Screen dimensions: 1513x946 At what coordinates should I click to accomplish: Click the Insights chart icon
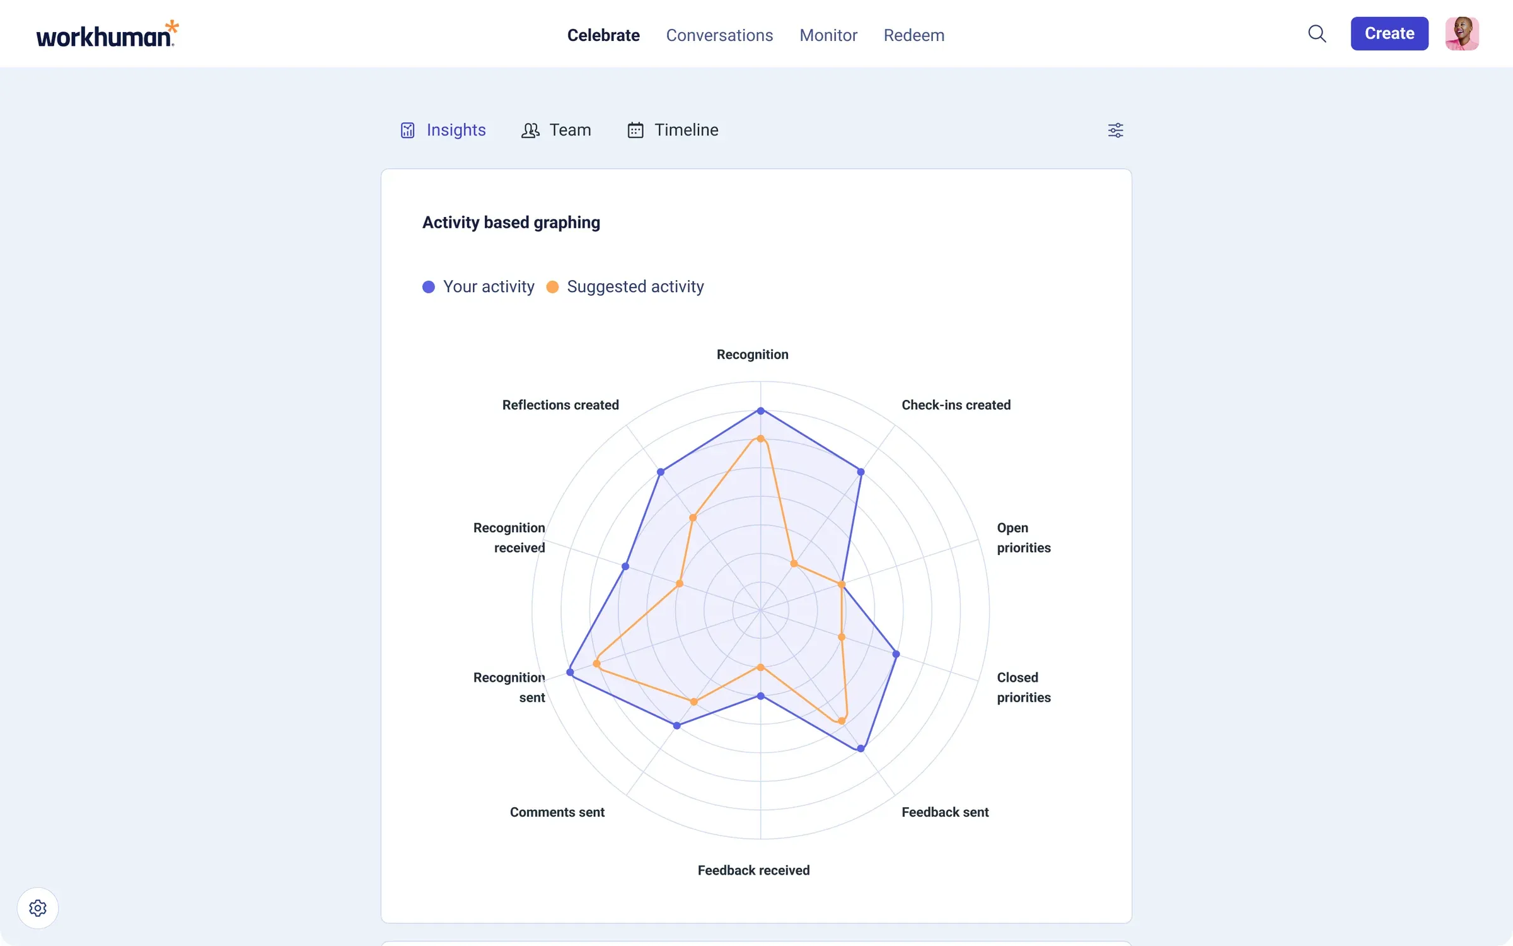pyautogui.click(x=408, y=130)
